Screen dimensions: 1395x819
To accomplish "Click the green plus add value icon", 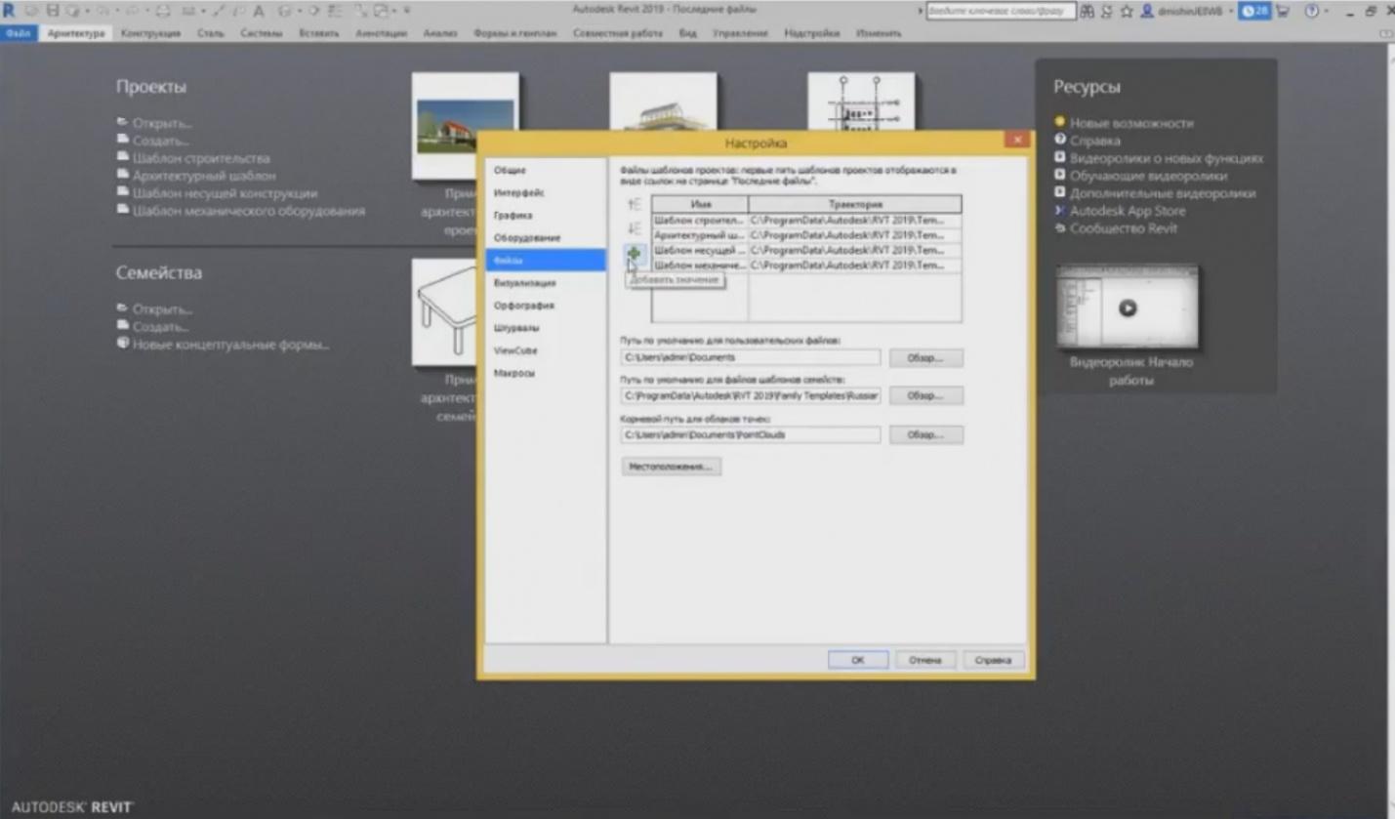I will tap(634, 254).
